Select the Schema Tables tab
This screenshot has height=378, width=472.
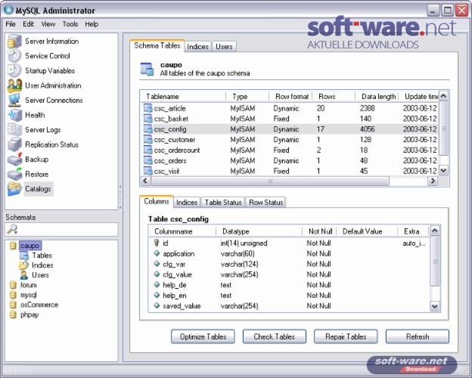(157, 45)
